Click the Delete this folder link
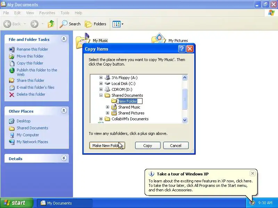 point(31,94)
